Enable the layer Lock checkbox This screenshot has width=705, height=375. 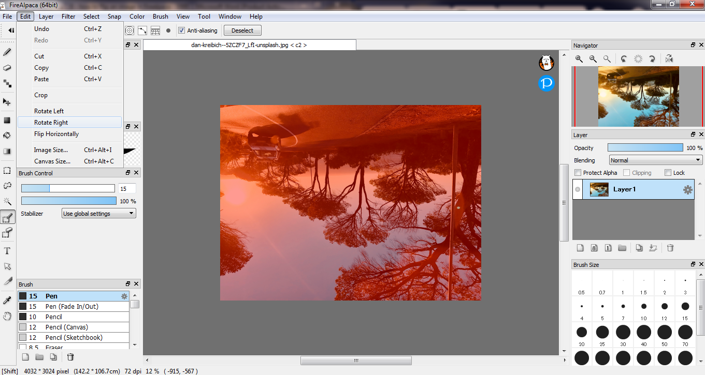[668, 173]
